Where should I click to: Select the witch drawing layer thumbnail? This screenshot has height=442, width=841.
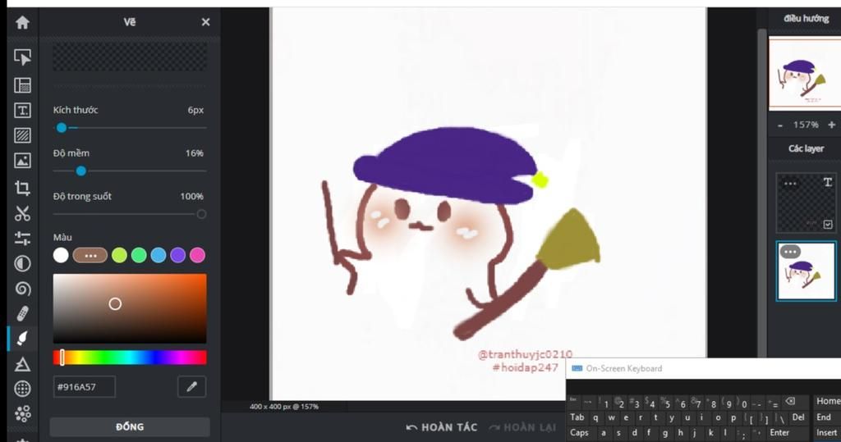point(806,271)
